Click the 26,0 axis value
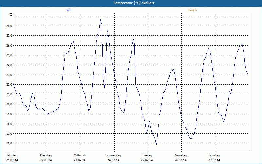 9,46
